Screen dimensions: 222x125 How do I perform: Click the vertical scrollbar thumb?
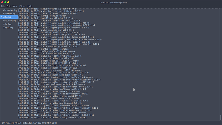click(x=221, y=118)
